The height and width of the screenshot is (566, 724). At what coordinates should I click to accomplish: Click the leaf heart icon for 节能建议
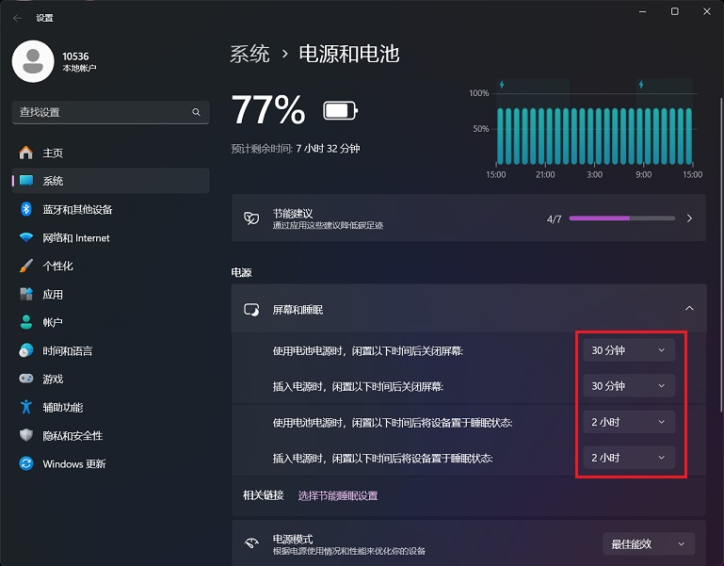pyautogui.click(x=251, y=218)
